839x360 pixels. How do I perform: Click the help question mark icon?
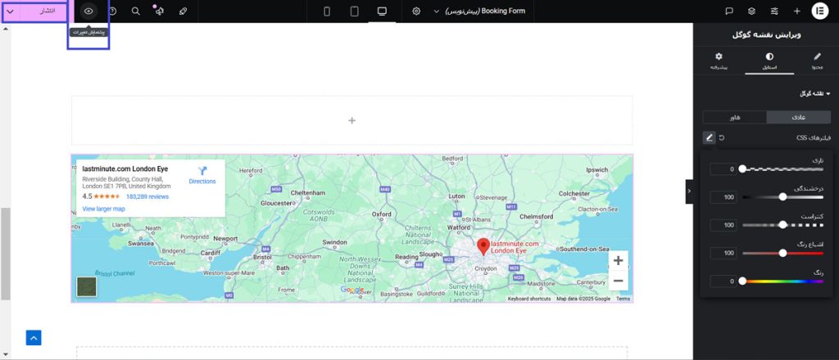112,11
